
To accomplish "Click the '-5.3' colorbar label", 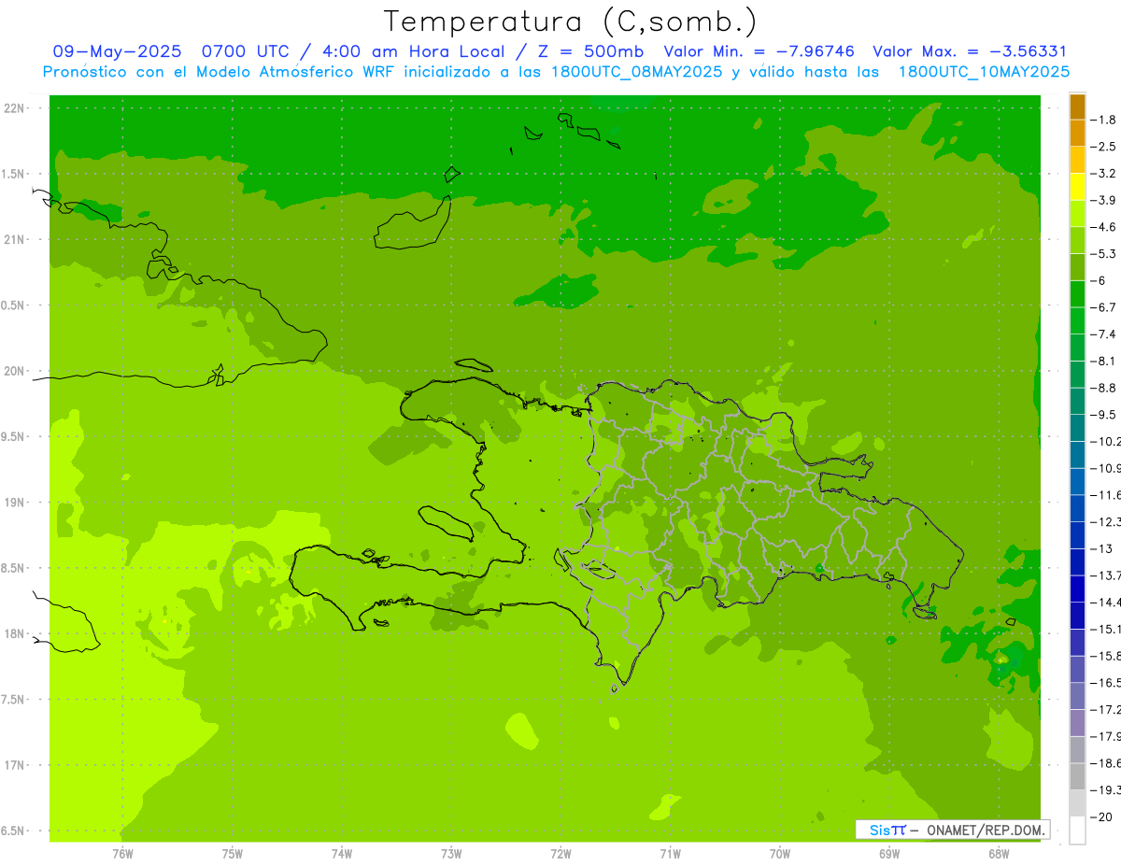I will (x=1104, y=254).
